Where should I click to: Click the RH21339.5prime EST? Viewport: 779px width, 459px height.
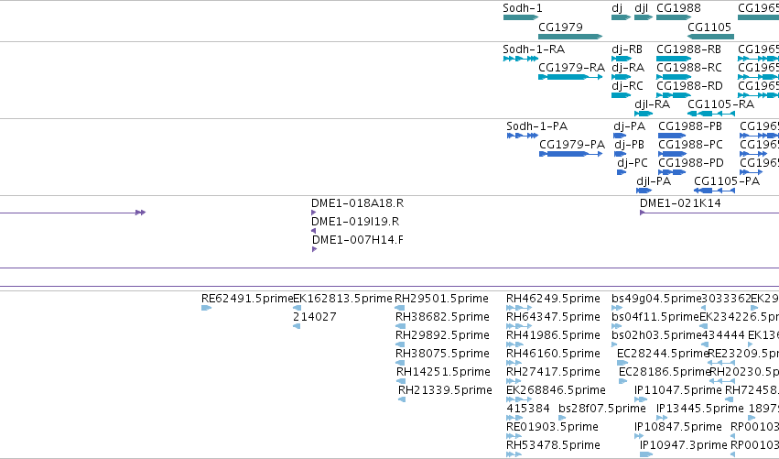click(x=402, y=400)
